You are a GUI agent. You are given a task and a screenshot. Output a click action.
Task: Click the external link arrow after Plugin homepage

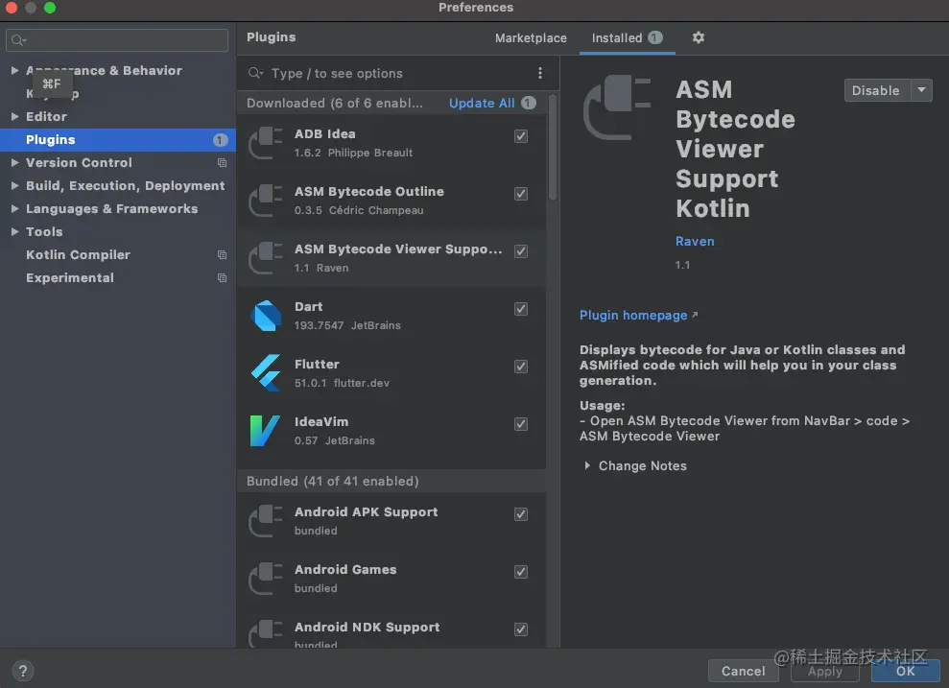pos(695,315)
